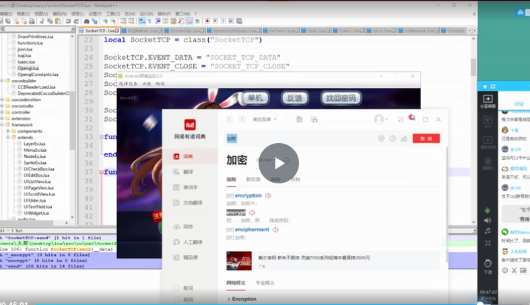Toggle word wrap icon in Notepad++ toolbar
Viewport: 530px width, 305px height.
pos(141,21)
